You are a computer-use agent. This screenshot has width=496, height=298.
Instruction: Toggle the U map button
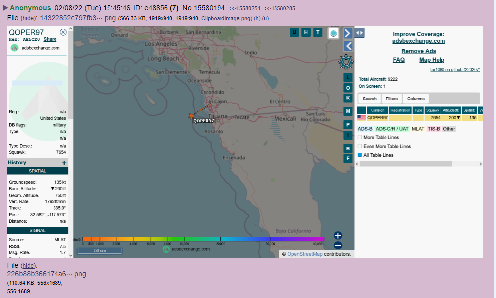pyautogui.click(x=294, y=32)
